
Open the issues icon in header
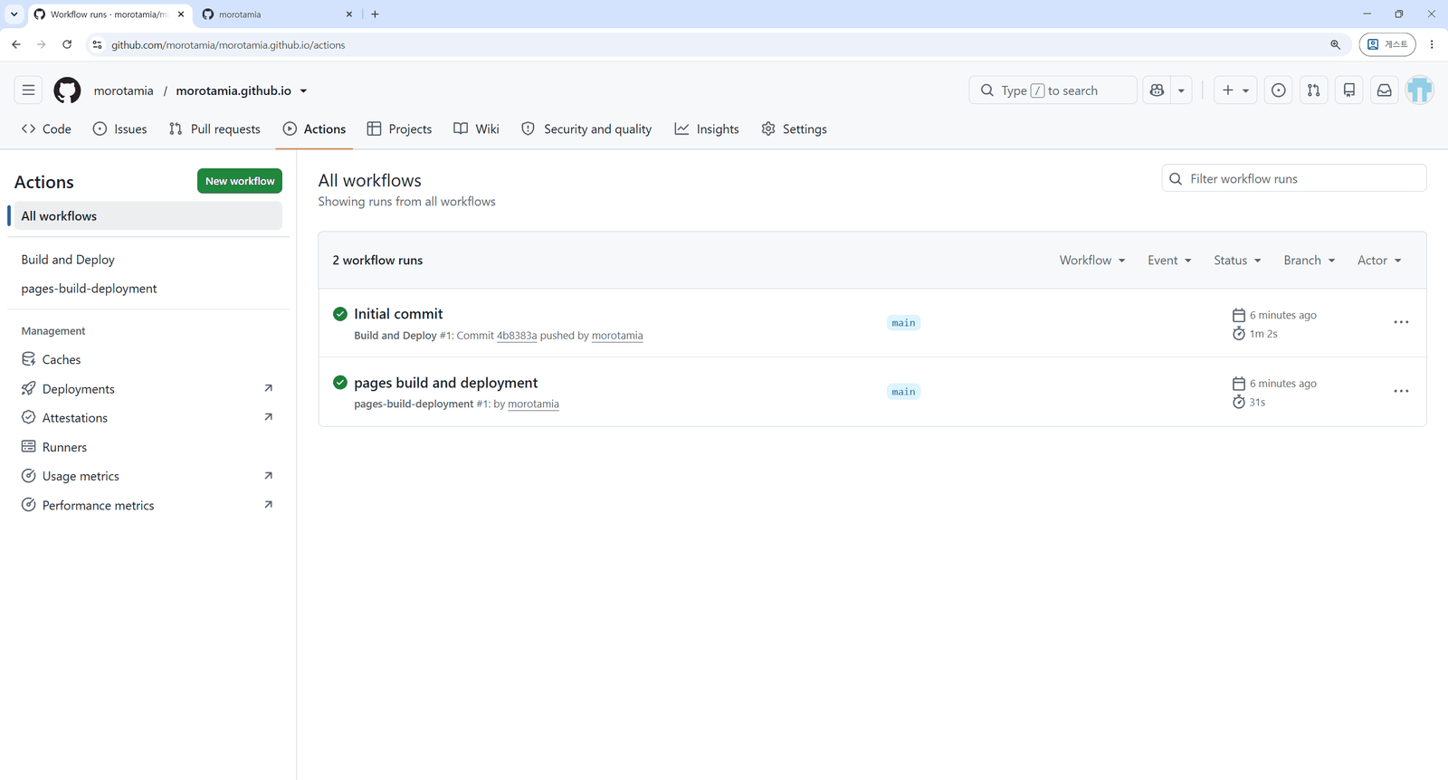(1278, 90)
